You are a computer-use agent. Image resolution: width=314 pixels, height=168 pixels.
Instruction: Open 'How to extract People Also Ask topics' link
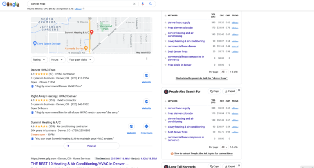(x=204, y=154)
